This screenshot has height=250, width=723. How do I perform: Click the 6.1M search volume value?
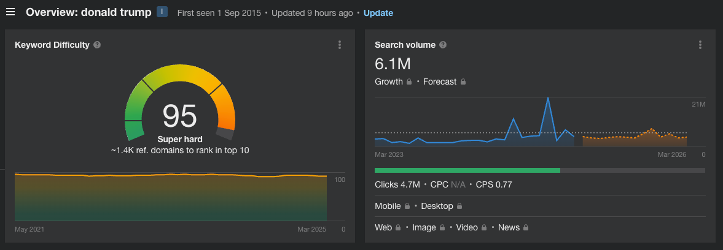(x=393, y=64)
